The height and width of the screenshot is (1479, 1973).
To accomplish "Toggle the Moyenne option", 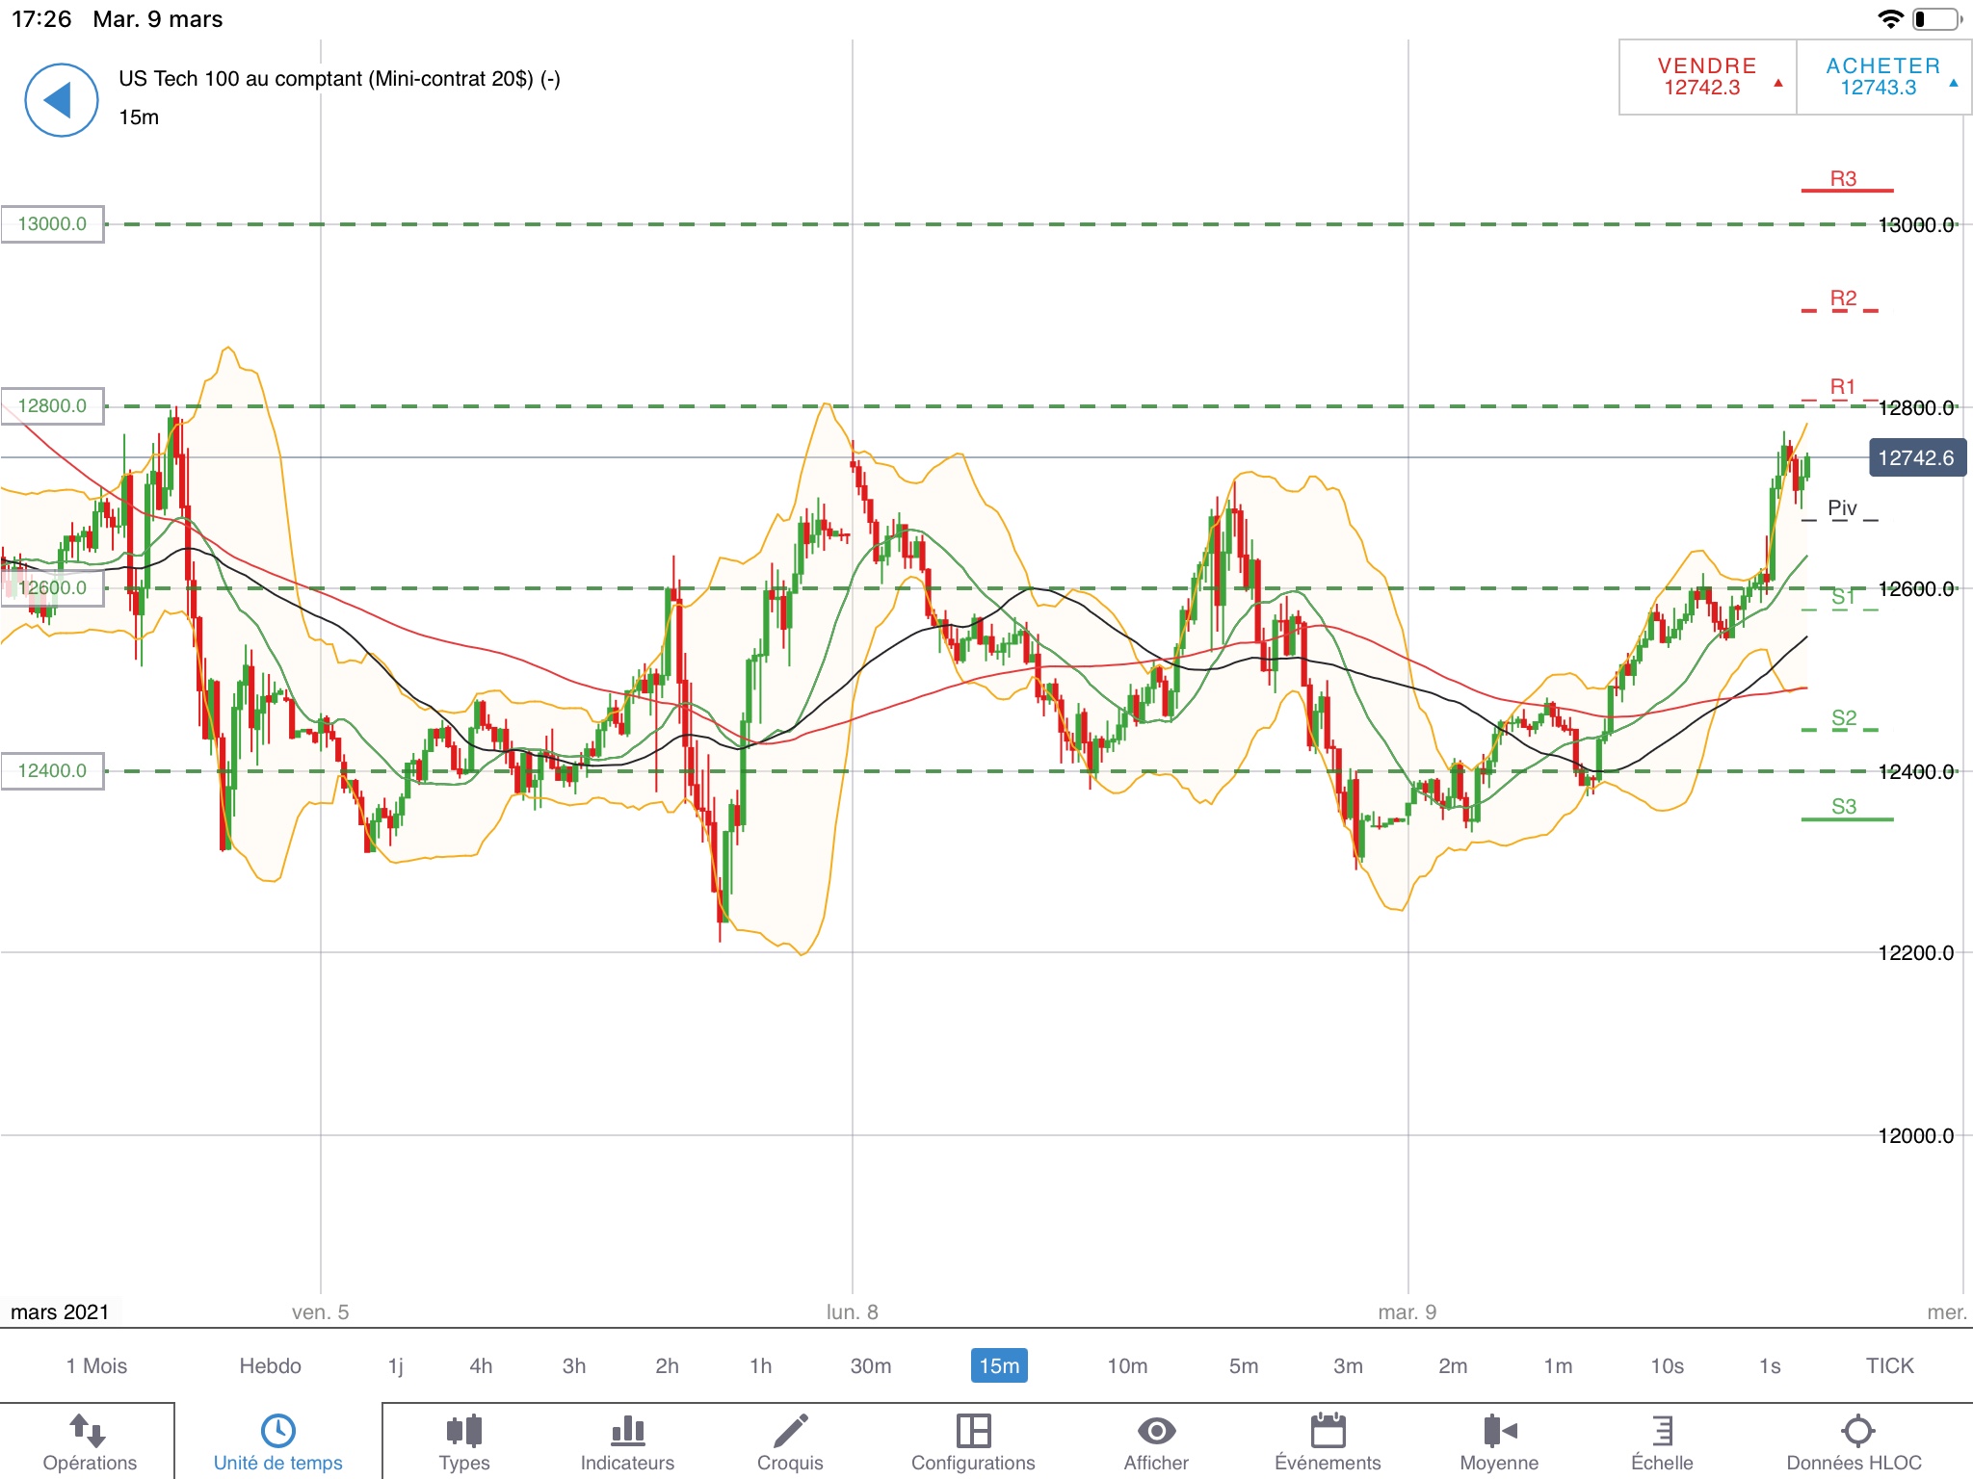I will pyautogui.click(x=1499, y=1432).
